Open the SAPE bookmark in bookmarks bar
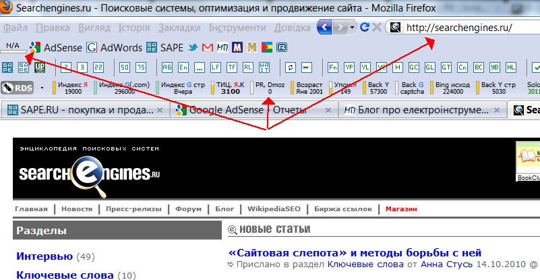The width and height of the screenshot is (540, 280). [x=164, y=48]
